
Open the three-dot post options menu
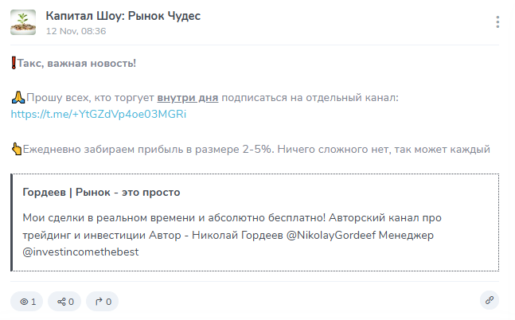498,22
